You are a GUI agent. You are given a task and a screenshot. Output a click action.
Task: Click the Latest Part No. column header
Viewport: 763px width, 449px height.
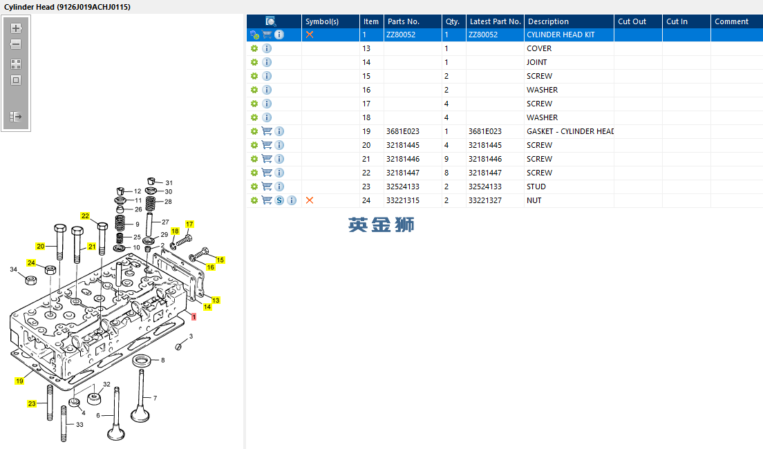pyautogui.click(x=495, y=21)
